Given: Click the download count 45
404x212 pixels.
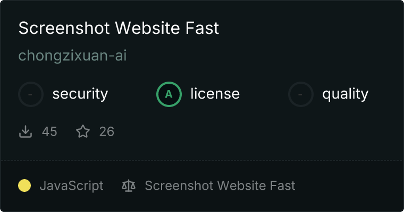Looking at the screenshot, I should click(49, 131).
